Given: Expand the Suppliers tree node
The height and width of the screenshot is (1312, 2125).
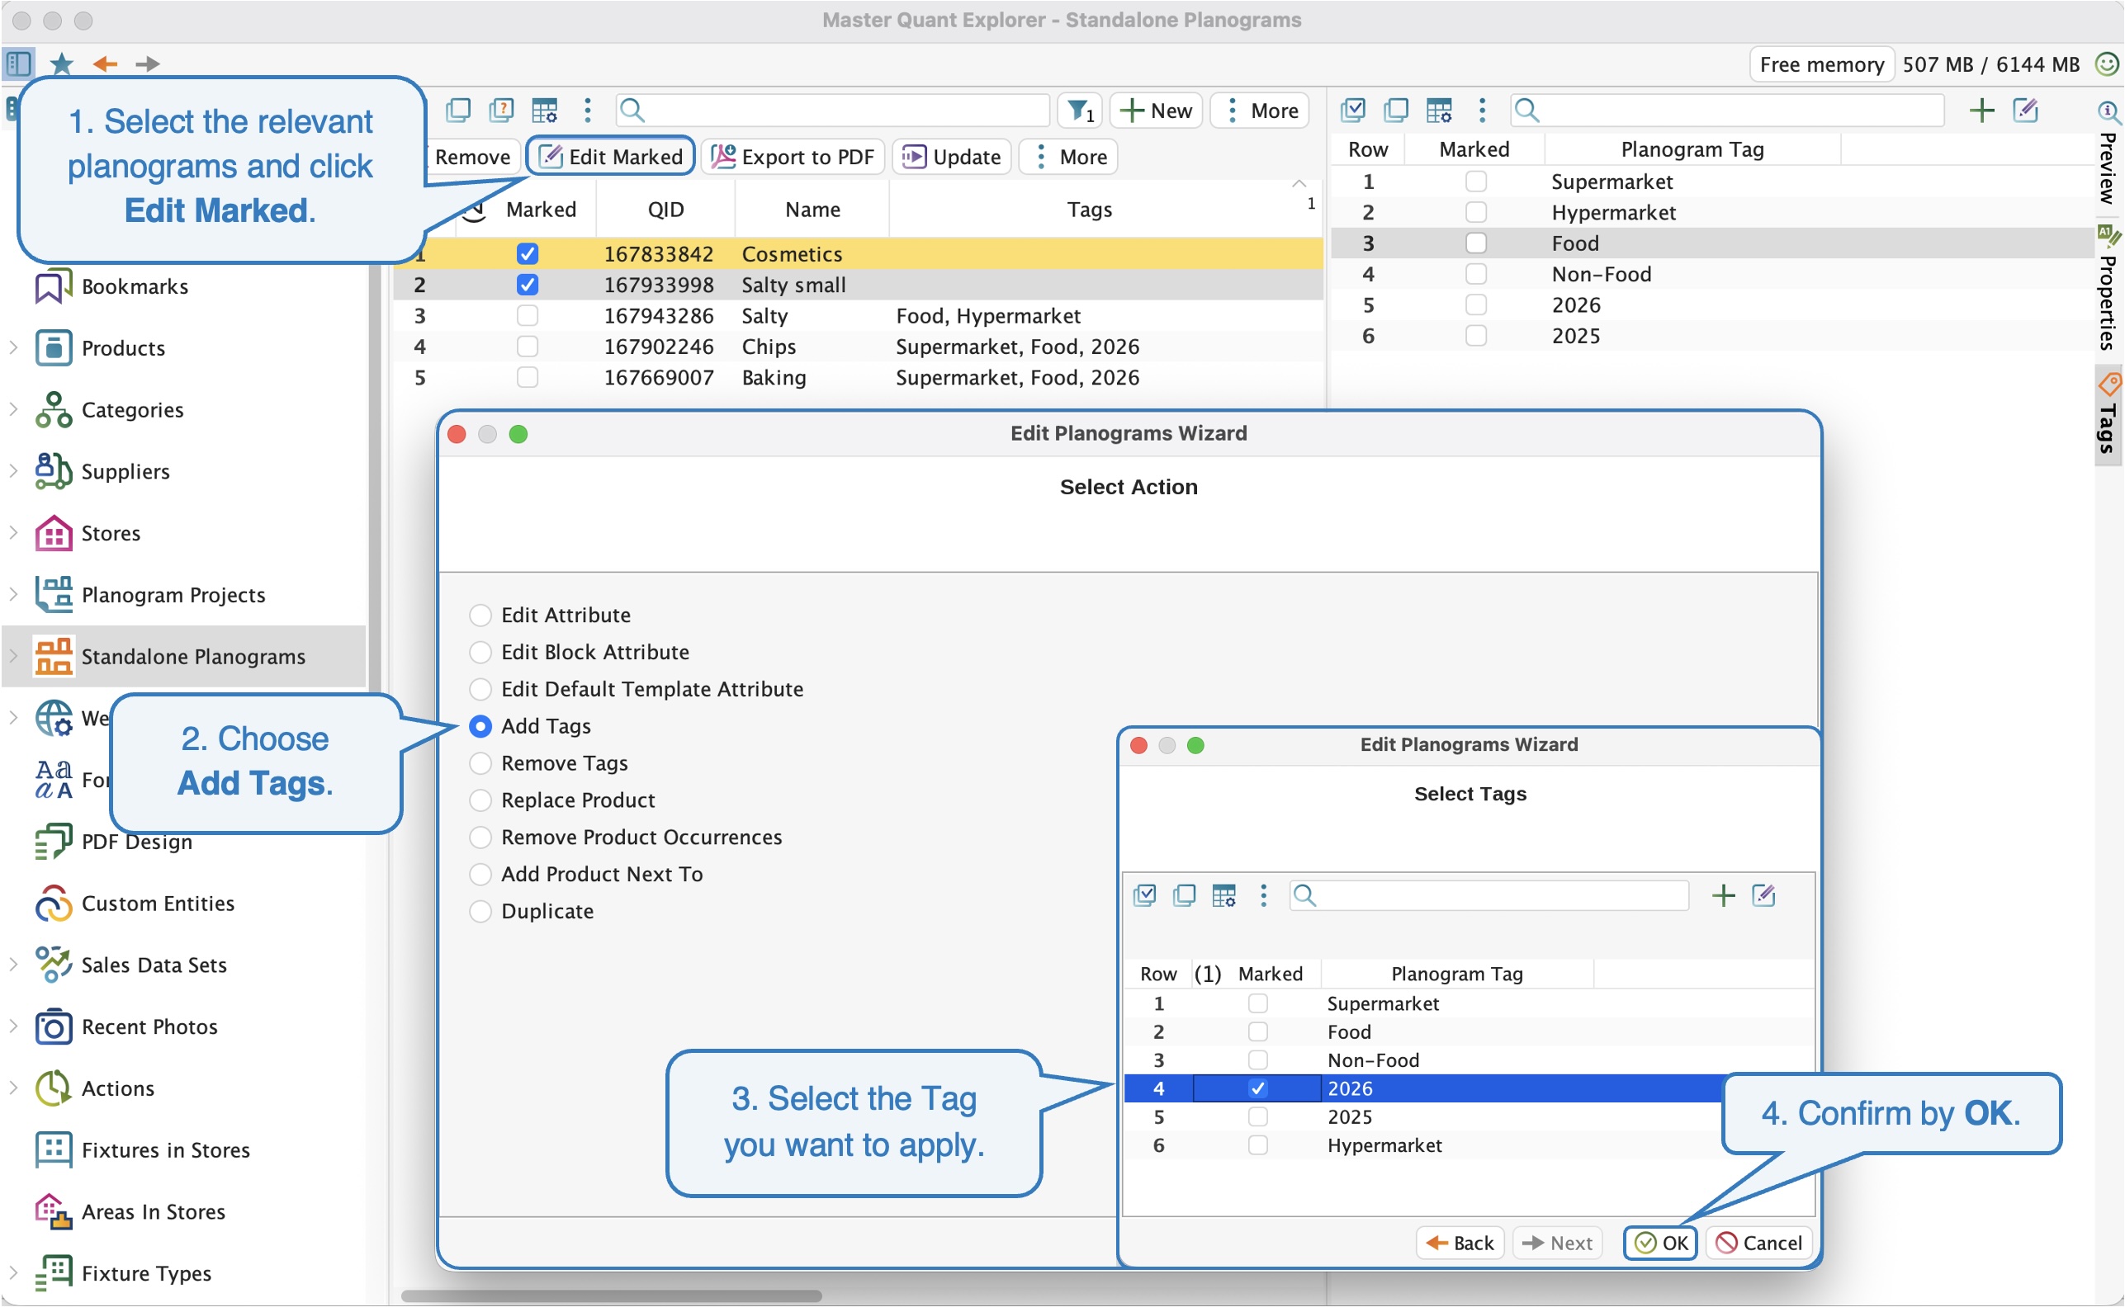Looking at the screenshot, I should (x=13, y=471).
